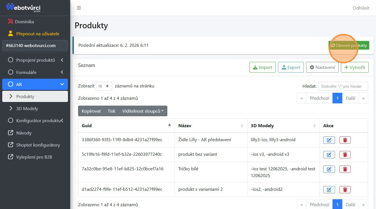This screenshot has height=209, width=376.
Task: Click the Tisk print button
Action: 111,111
